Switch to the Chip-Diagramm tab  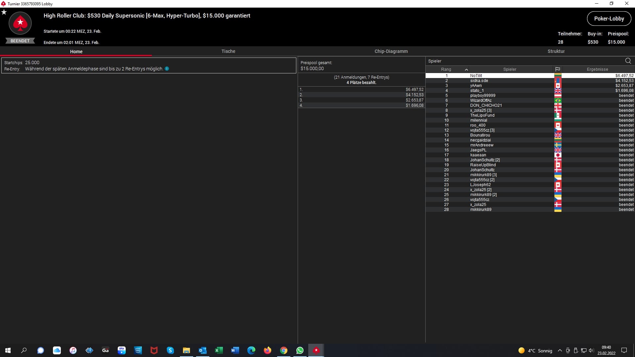point(391,51)
